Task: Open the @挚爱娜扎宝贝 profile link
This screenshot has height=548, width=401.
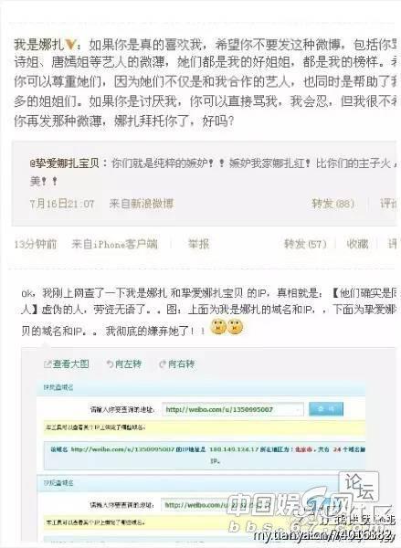Action: coord(64,163)
